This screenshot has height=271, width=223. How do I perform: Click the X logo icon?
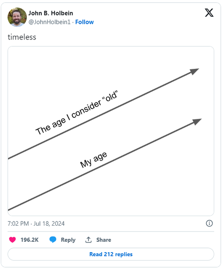click(x=209, y=13)
